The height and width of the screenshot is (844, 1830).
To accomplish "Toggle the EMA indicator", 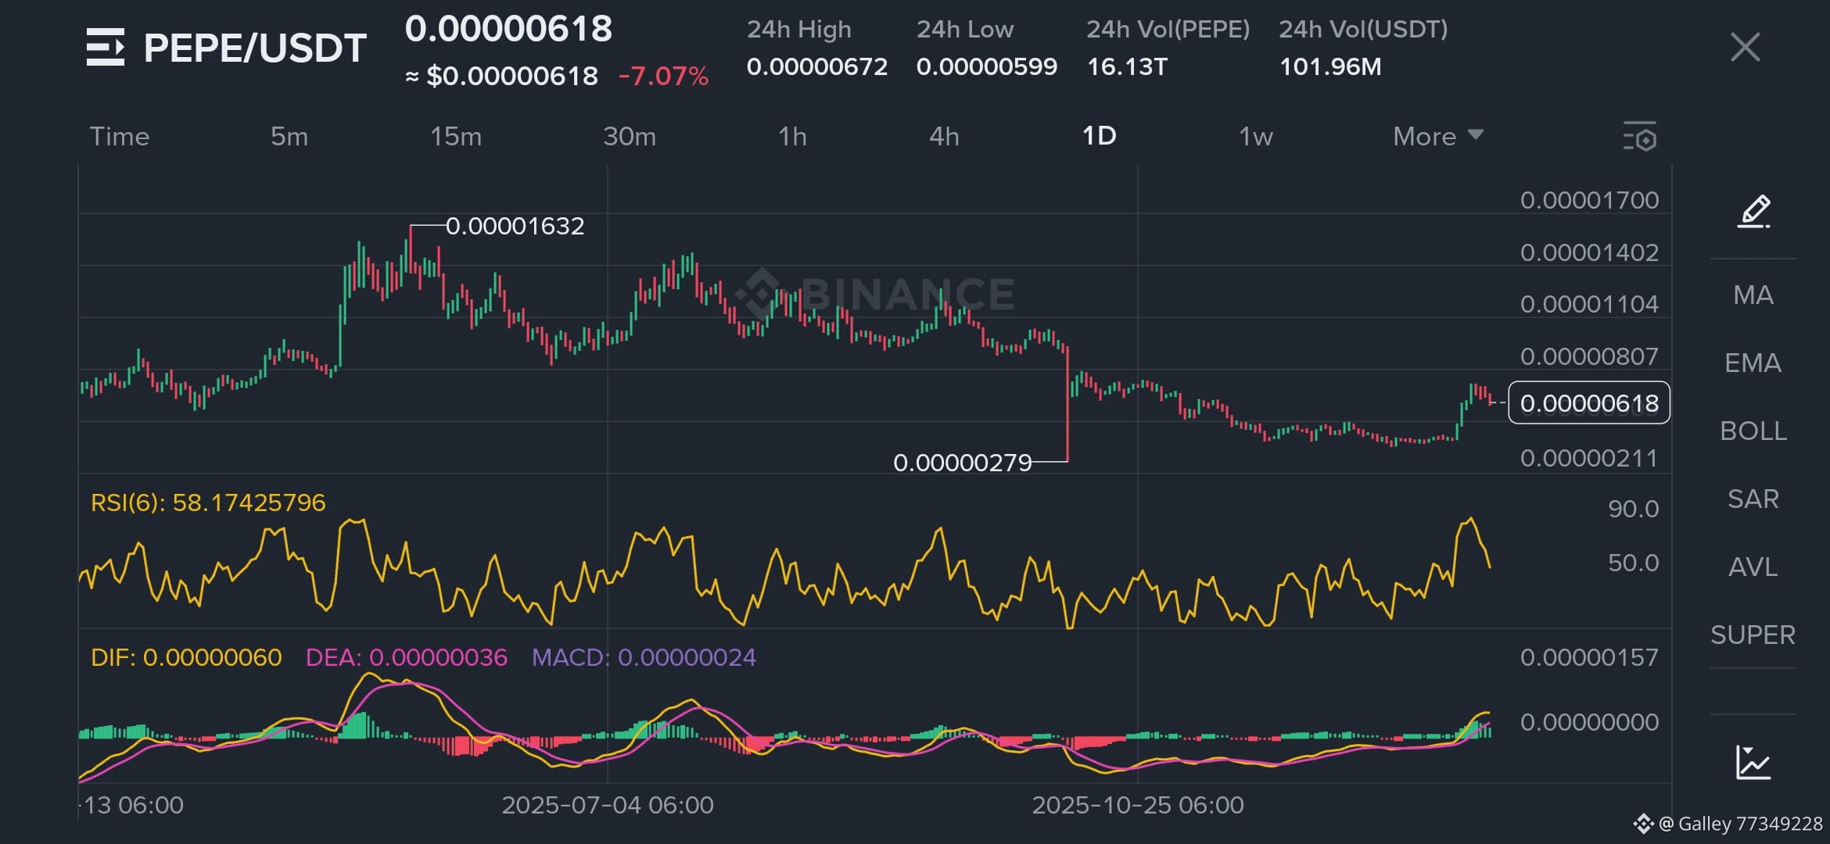I will (x=1753, y=363).
